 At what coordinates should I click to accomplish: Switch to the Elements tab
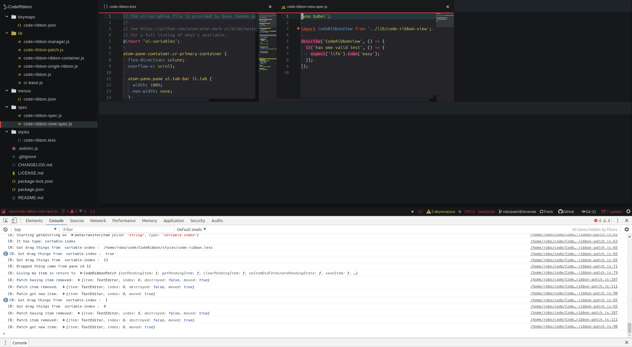tap(34, 221)
